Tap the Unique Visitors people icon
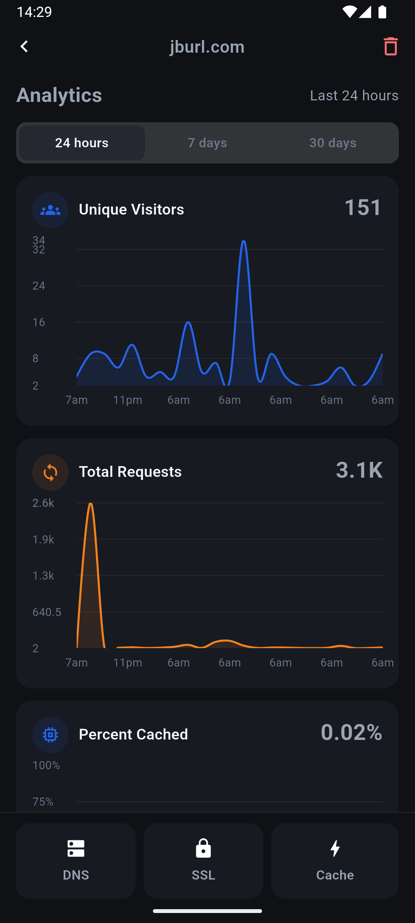Image resolution: width=415 pixels, height=923 pixels. [x=50, y=210]
